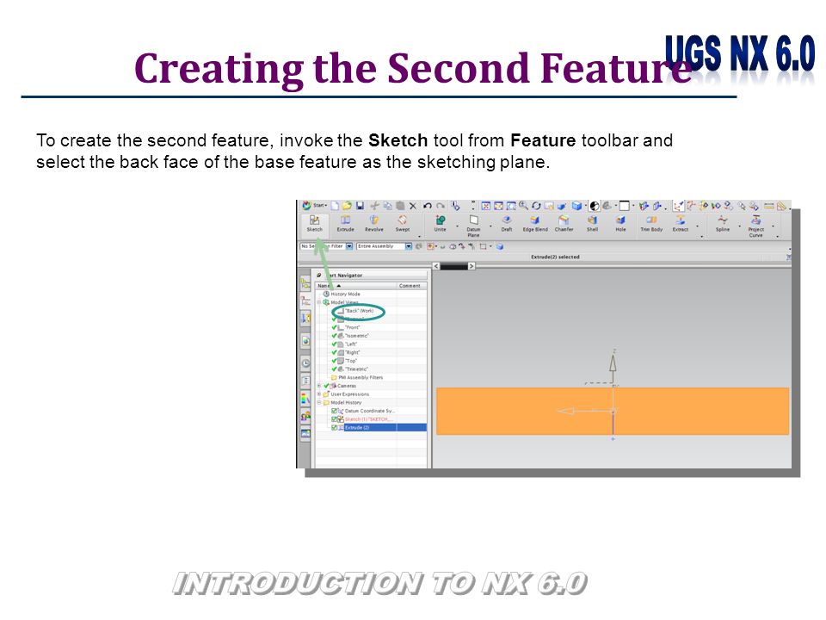Select the Shell tool
This screenshot has width=826, height=620.
point(592,224)
